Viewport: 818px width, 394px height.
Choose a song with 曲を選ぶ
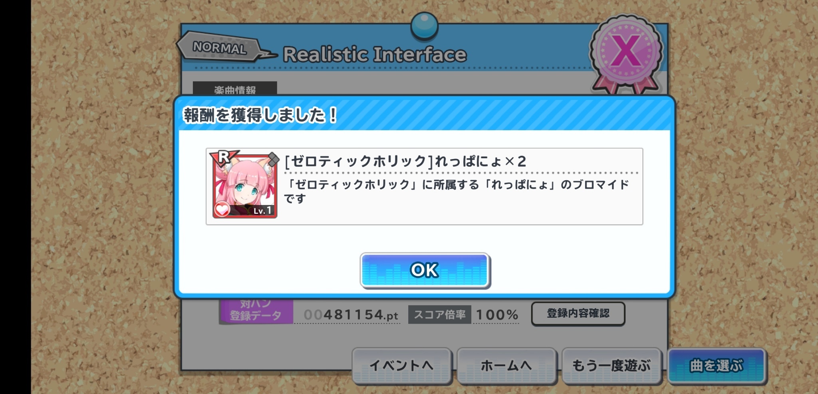pyautogui.click(x=717, y=365)
